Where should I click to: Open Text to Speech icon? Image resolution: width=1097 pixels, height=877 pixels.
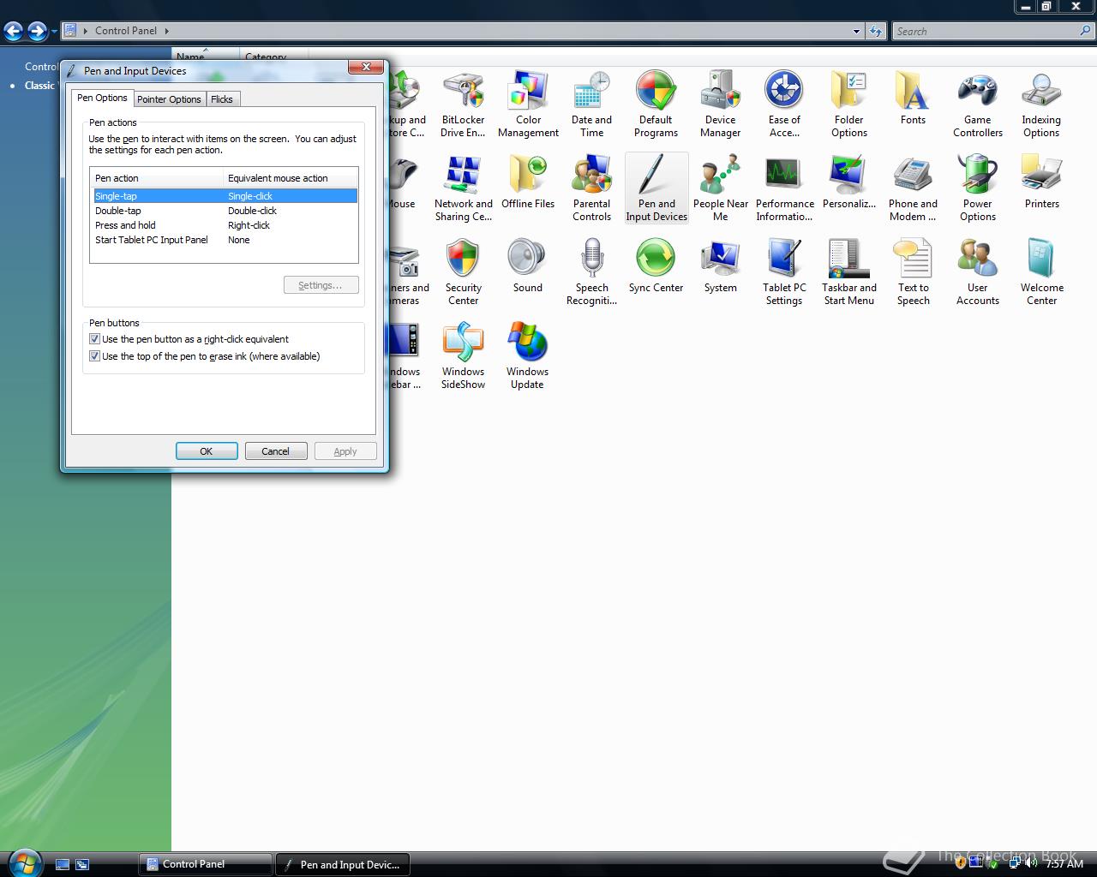(x=913, y=272)
